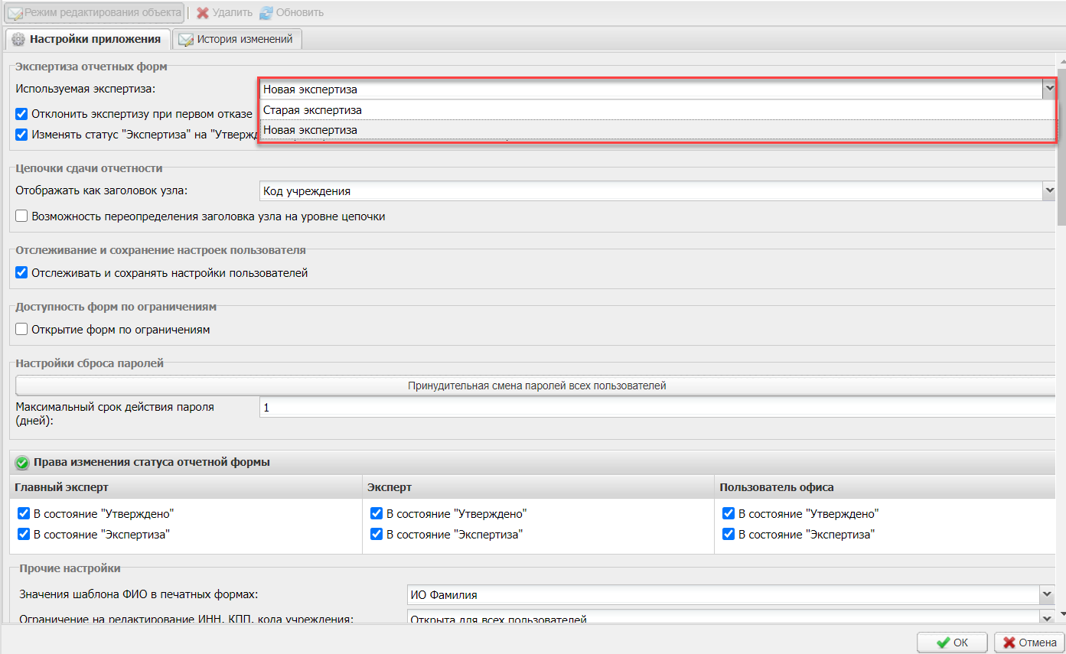Uncheck Эксперт column's В состояние "Утверждено"
1066x654 pixels.
point(377,514)
